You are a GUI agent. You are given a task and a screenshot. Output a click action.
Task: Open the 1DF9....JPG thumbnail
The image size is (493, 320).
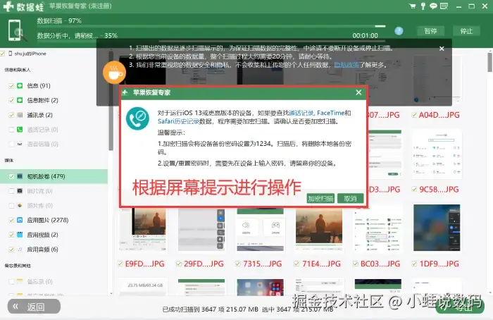pyautogui.click(x=437, y=228)
